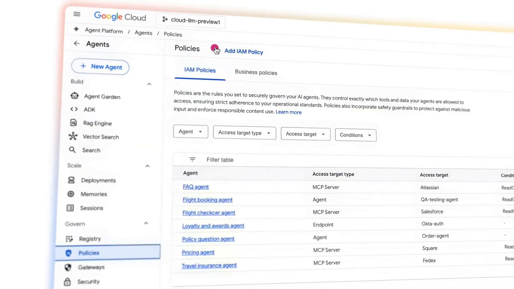Viewport: 514px width, 289px height.
Task: Open Memories page
Action: [x=94, y=194]
